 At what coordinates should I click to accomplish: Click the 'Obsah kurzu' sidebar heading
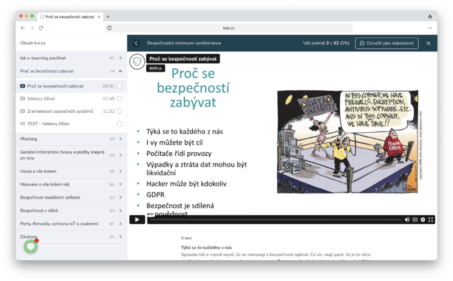tap(32, 43)
